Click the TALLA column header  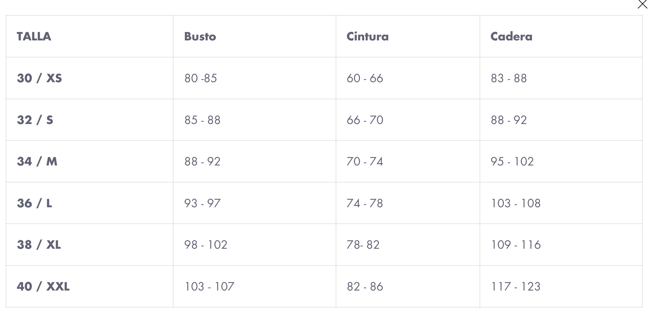pyautogui.click(x=34, y=37)
